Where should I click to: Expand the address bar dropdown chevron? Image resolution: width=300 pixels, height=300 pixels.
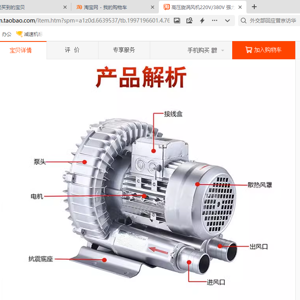(x=227, y=21)
